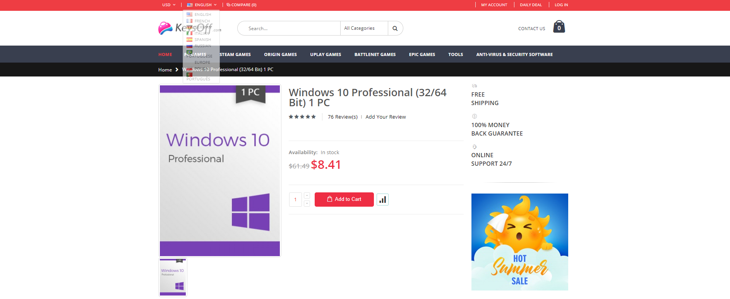Click the search magnifier icon

395,28
